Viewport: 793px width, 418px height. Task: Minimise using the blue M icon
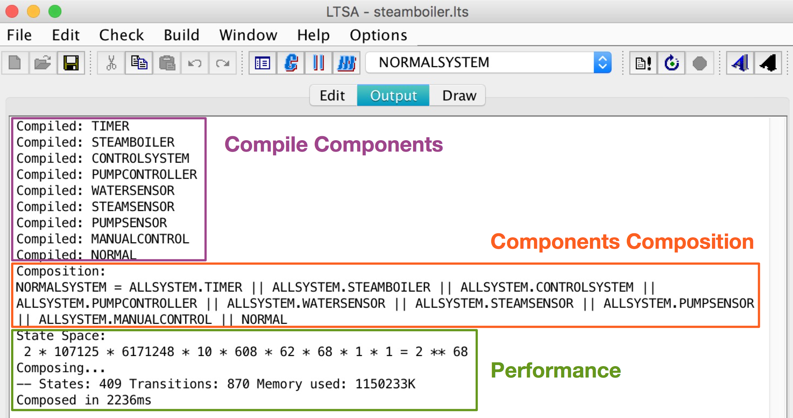click(x=346, y=63)
